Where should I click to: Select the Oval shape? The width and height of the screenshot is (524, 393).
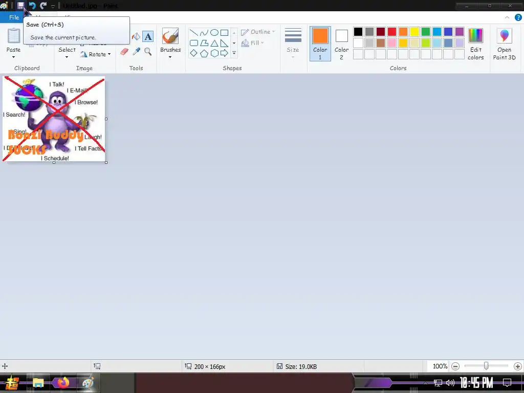click(214, 32)
